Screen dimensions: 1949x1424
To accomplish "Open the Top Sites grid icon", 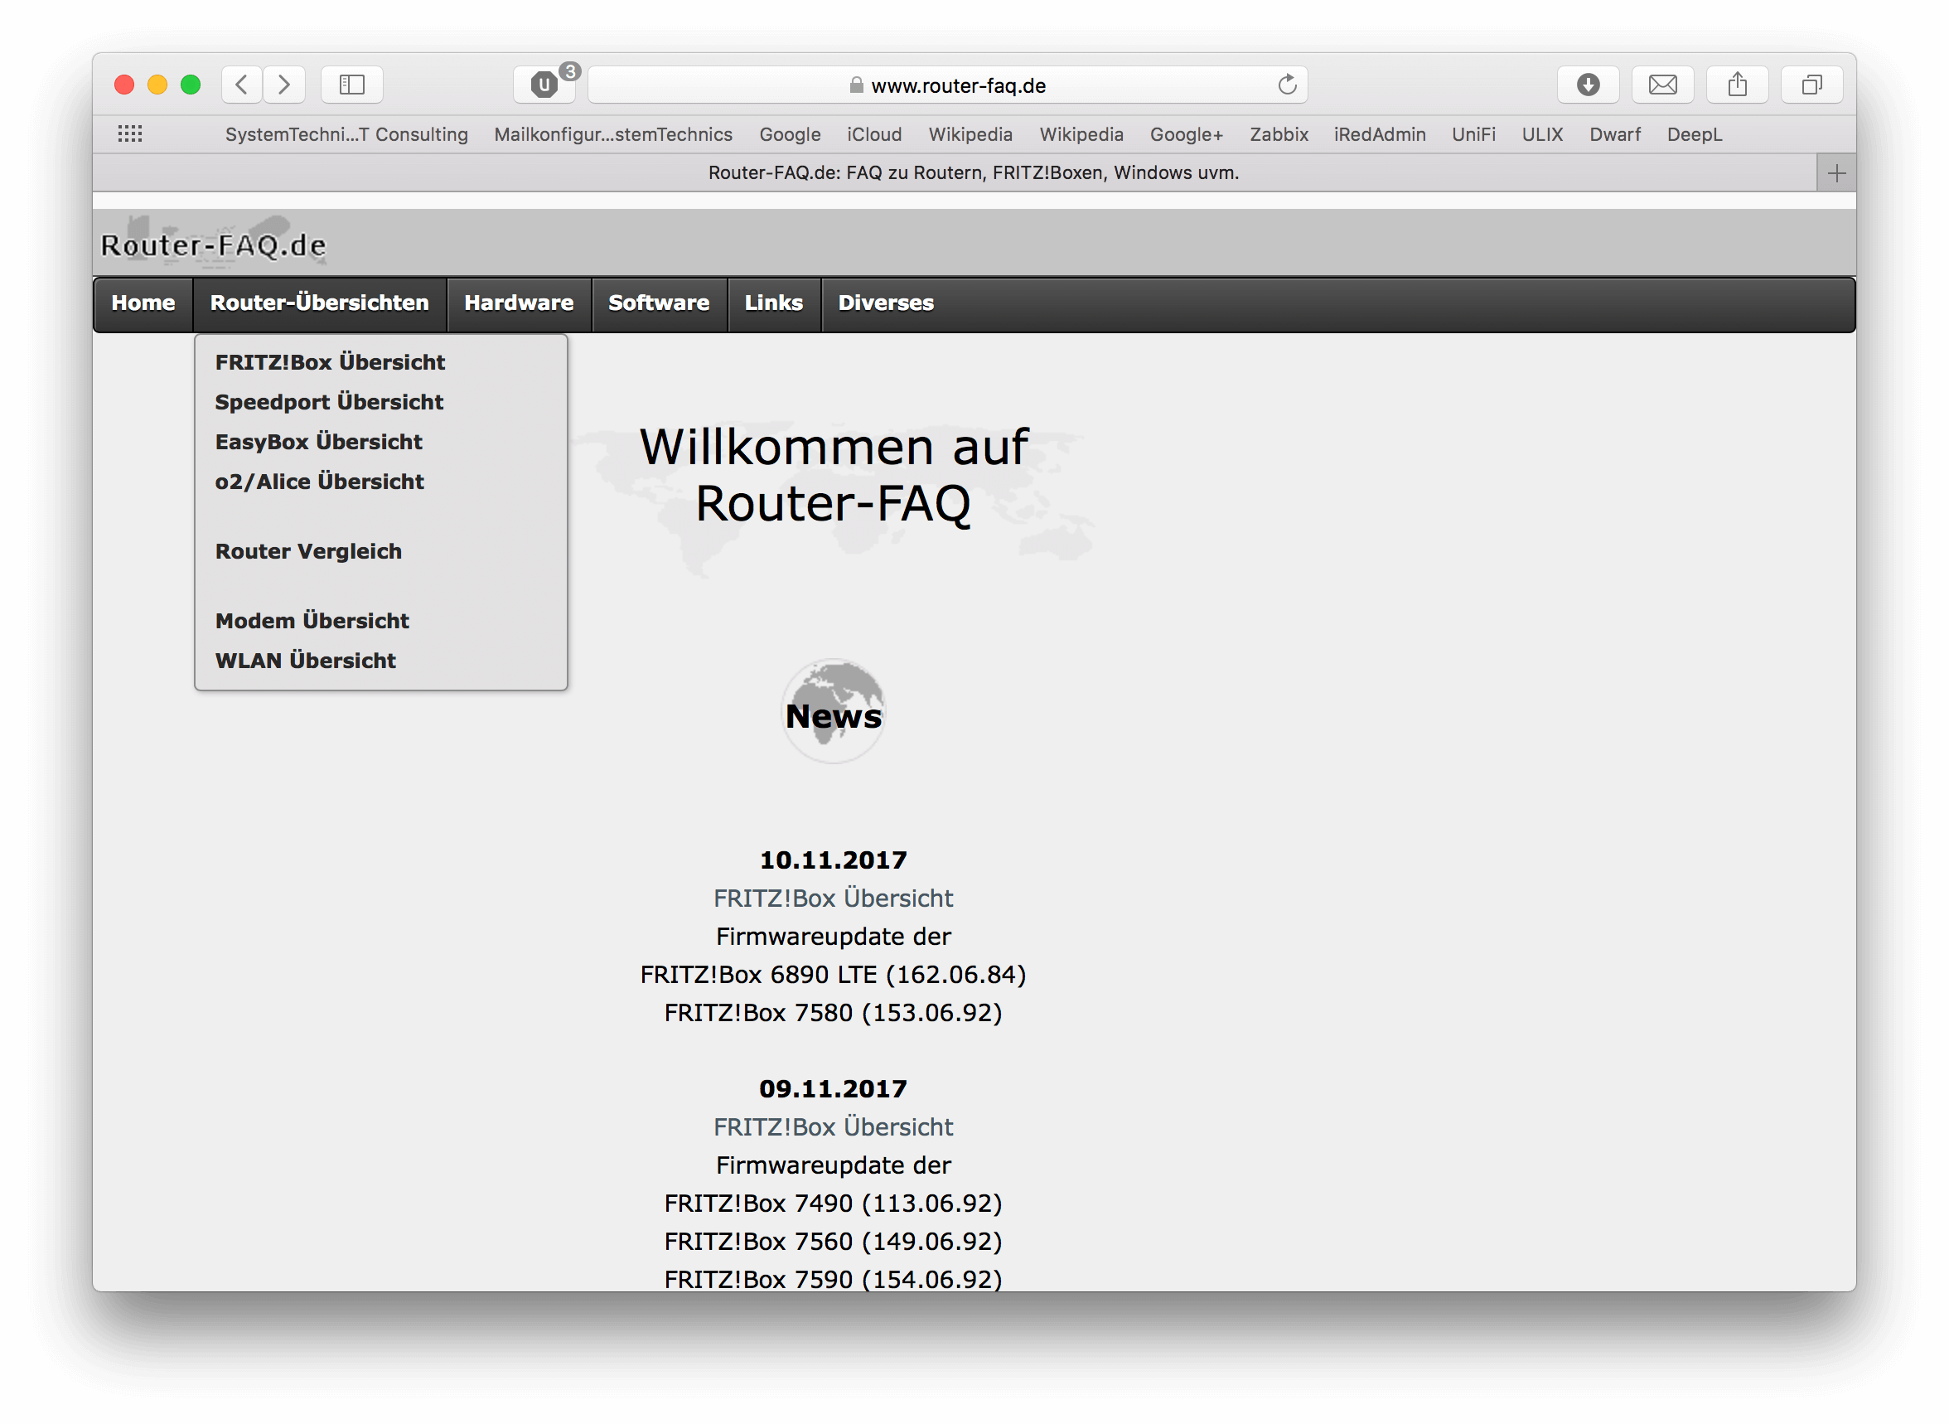I will 130,134.
